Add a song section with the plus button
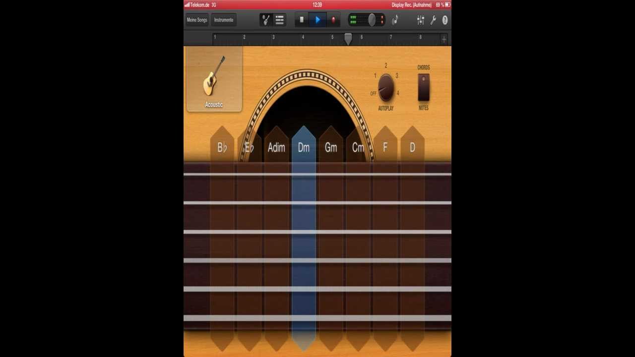This screenshot has width=635, height=357. [x=444, y=39]
